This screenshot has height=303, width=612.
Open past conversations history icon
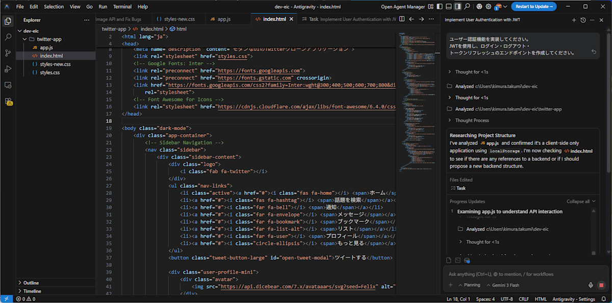coord(583,20)
